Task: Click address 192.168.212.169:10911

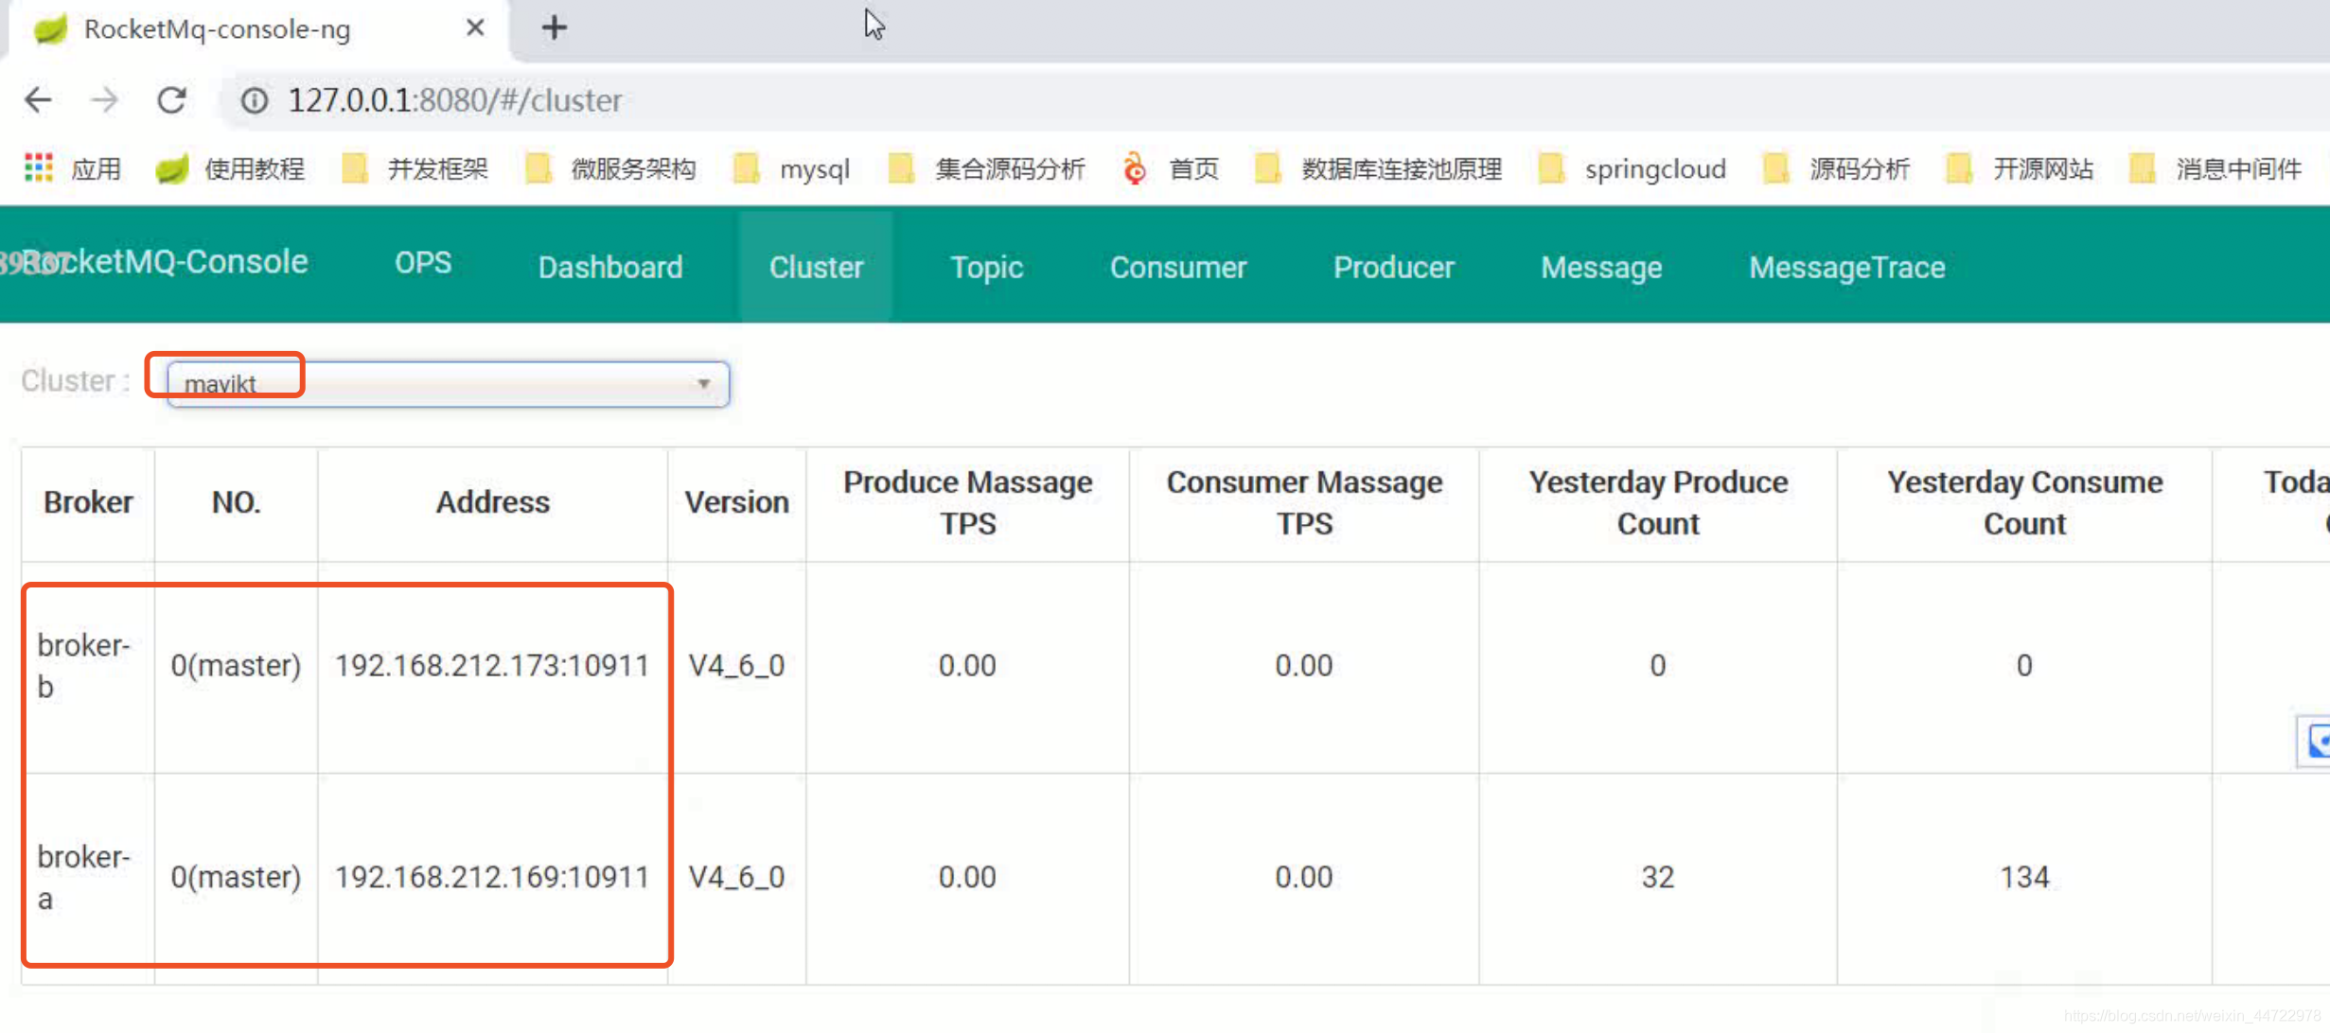Action: pos(492,878)
